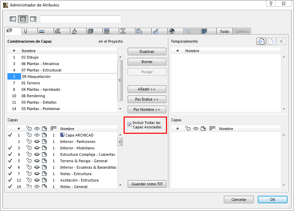This screenshot has height=211, width=294.
Task: Toggle lock icon on Capa ARCHICAD row
Action: (29, 135)
